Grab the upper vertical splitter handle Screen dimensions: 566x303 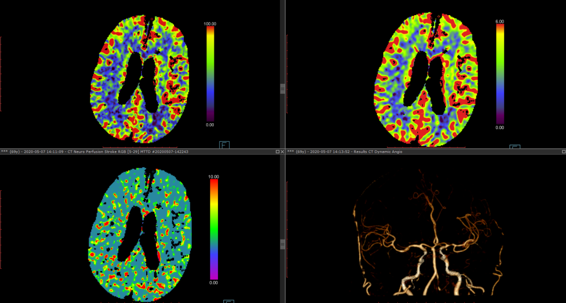point(282,89)
